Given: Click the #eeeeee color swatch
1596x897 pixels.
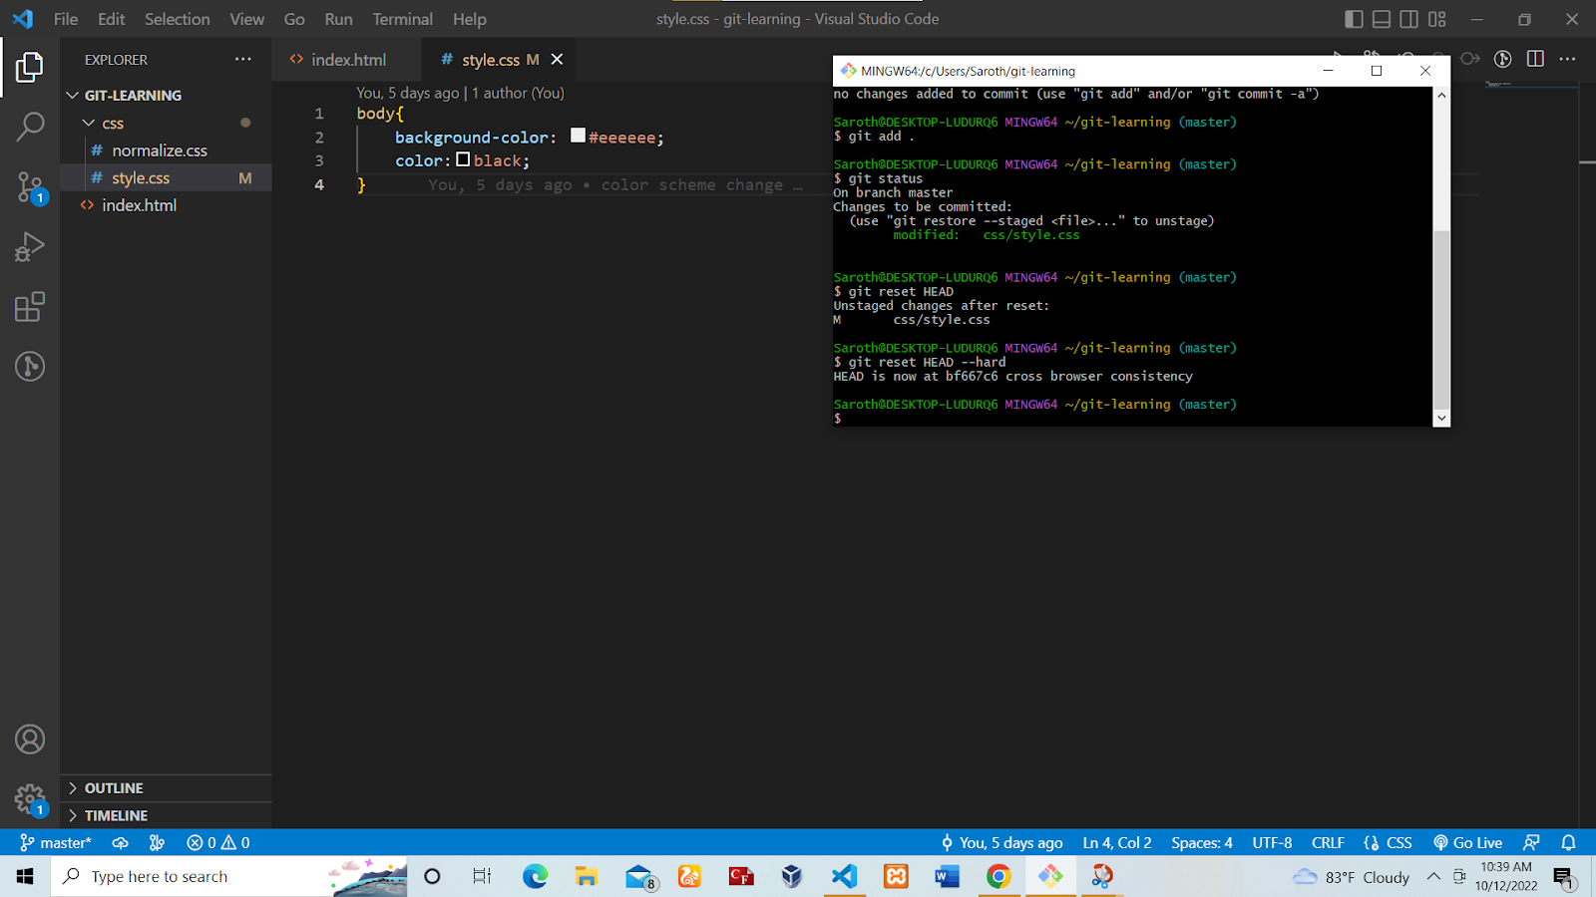Looking at the screenshot, I should pos(578,136).
